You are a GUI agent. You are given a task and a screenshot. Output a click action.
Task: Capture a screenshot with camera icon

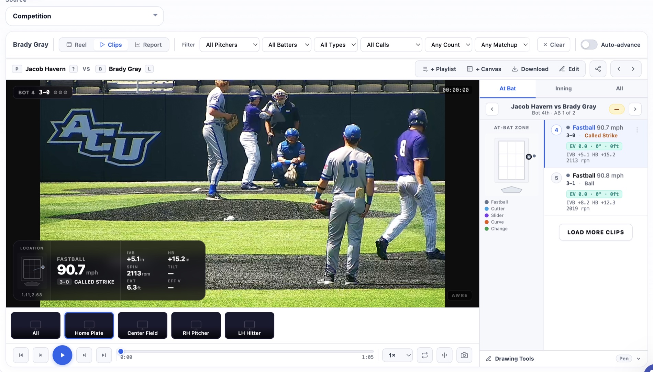point(464,355)
